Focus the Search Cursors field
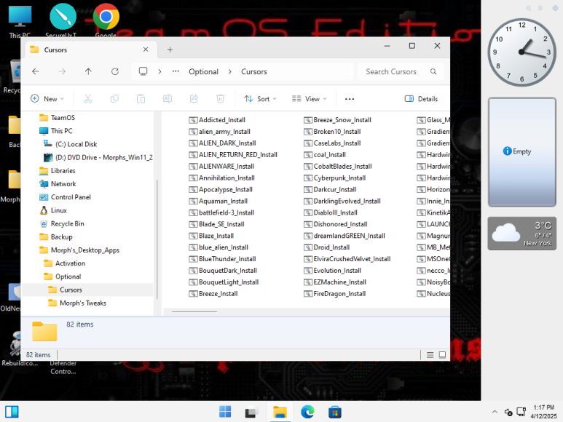 [401, 71]
